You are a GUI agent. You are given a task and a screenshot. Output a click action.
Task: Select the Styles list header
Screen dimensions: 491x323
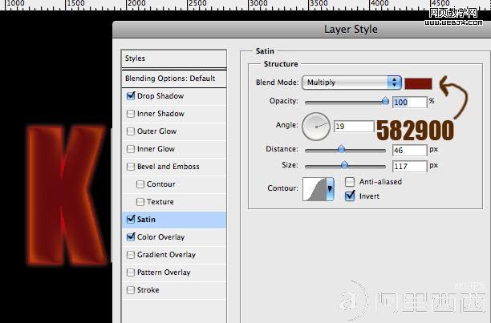(174, 59)
